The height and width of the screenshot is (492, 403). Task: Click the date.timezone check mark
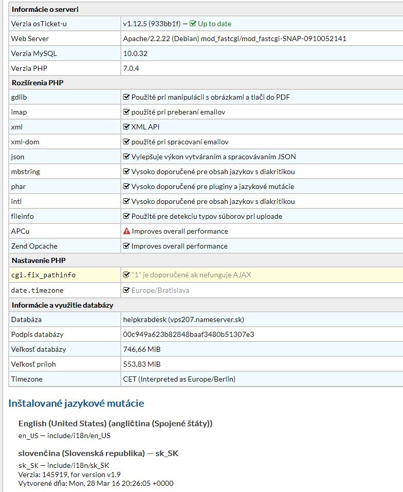[x=126, y=290]
